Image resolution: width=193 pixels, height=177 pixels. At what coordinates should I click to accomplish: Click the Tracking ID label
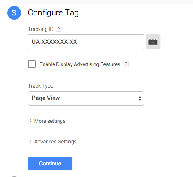[41, 29]
